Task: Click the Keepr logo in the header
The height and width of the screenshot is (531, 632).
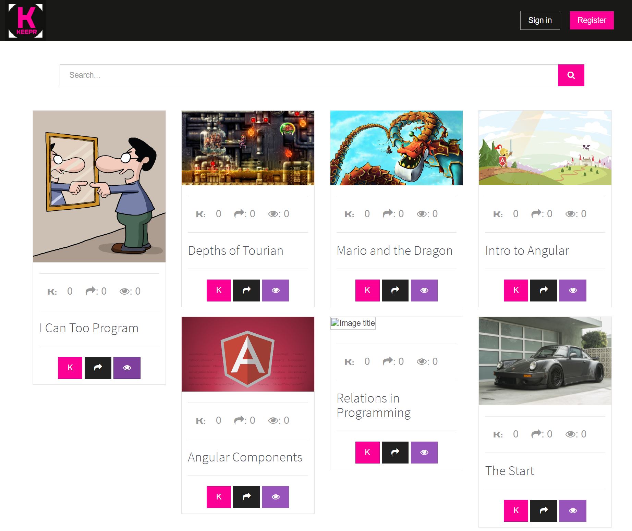Action: [x=26, y=21]
